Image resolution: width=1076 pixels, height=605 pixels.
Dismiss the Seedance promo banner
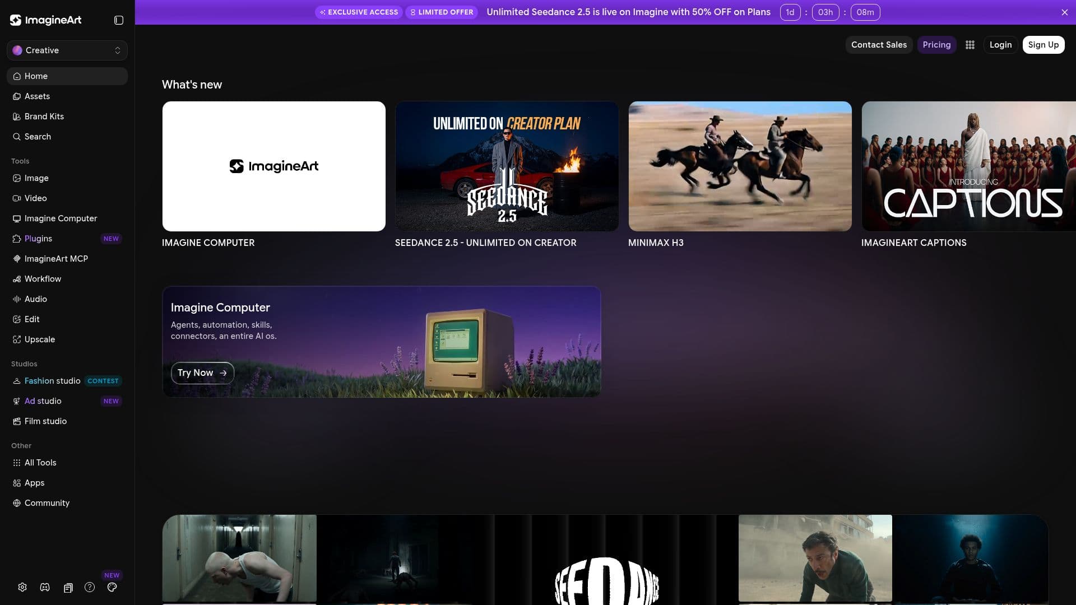[1065, 12]
